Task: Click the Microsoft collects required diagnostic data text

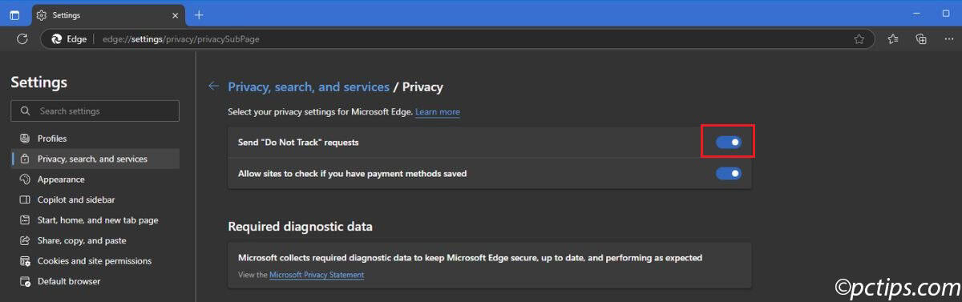Action: click(470, 258)
